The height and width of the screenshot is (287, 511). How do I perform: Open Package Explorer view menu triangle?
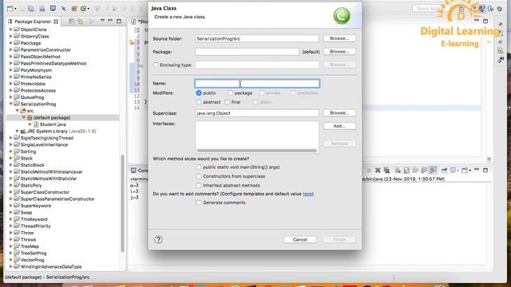click(102, 21)
